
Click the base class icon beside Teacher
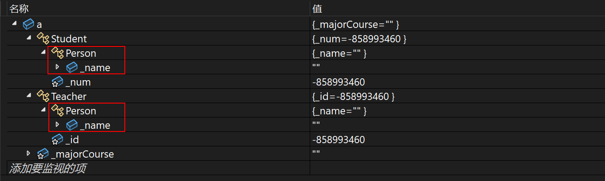click(x=43, y=96)
